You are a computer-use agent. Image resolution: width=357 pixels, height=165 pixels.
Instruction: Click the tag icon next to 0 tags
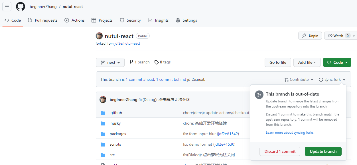click(157, 62)
